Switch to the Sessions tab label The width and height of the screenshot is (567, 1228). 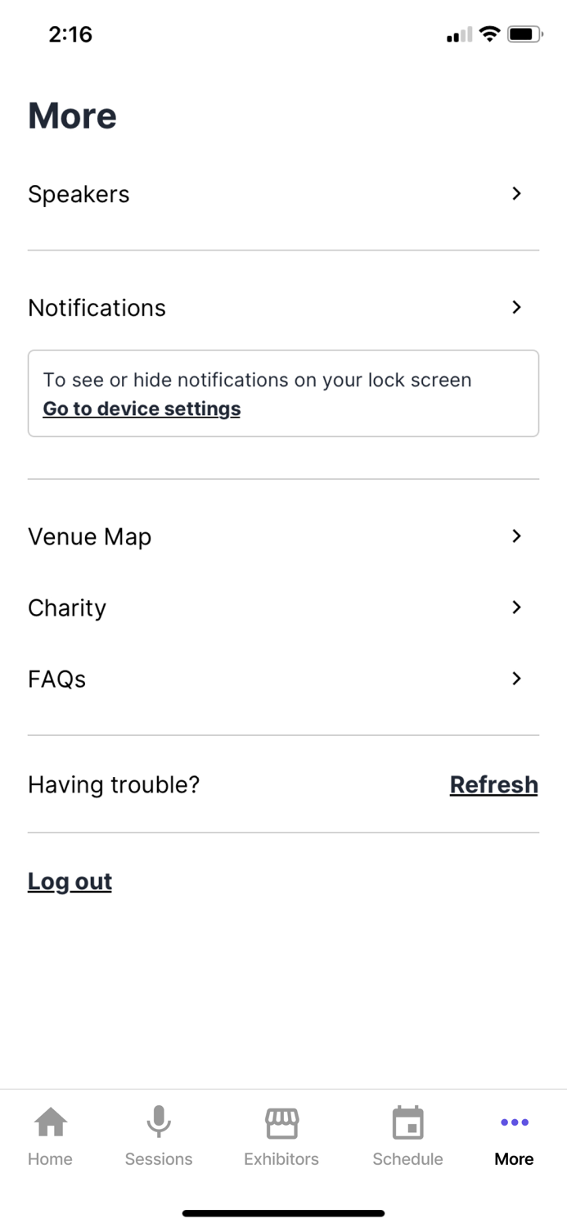point(159,1159)
